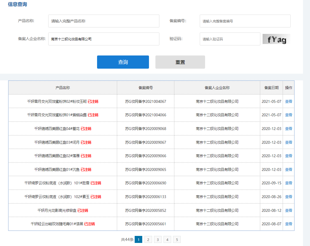
Task: Click the 产品名称 input field
Action: click(104, 21)
